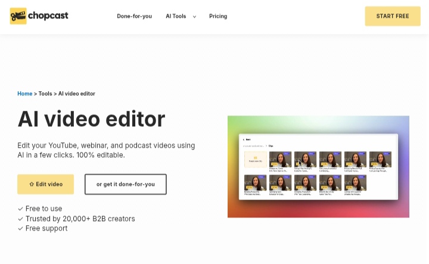Click the Edit video button
Image resolution: width=429 pixels, height=264 pixels.
coord(46,184)
